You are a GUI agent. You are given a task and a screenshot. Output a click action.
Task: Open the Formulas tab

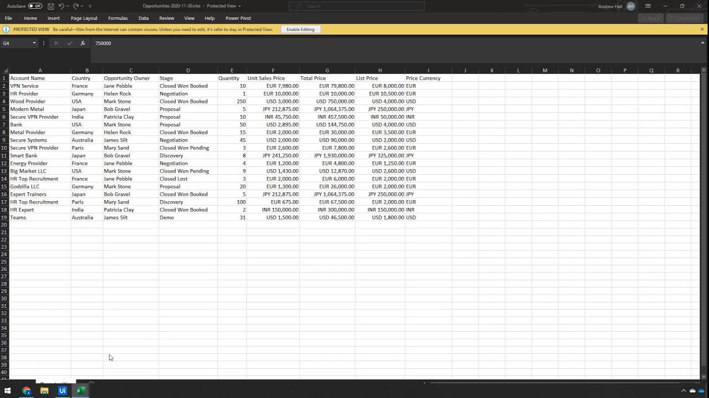pos(118,18)
